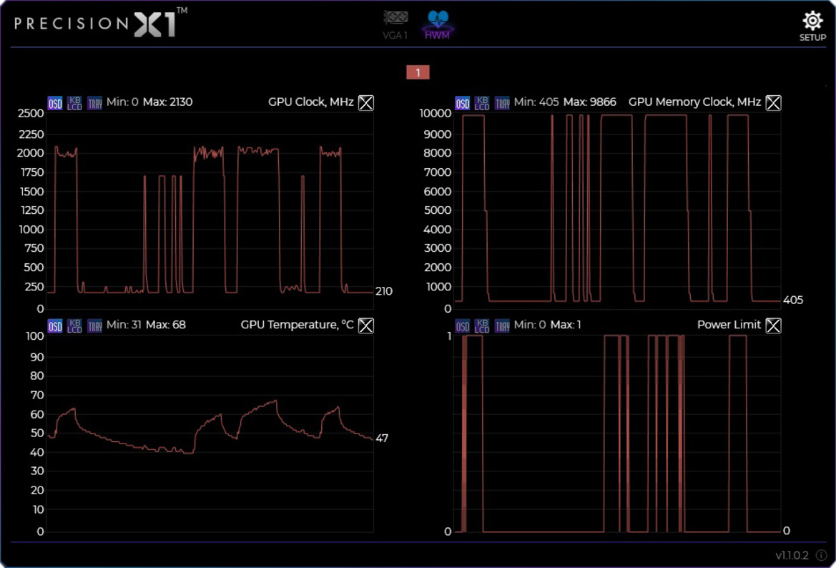Select the HWM hardware monitor tab
Image resolution: width=836 pixels, height=568 pixels.
point(437,25)
